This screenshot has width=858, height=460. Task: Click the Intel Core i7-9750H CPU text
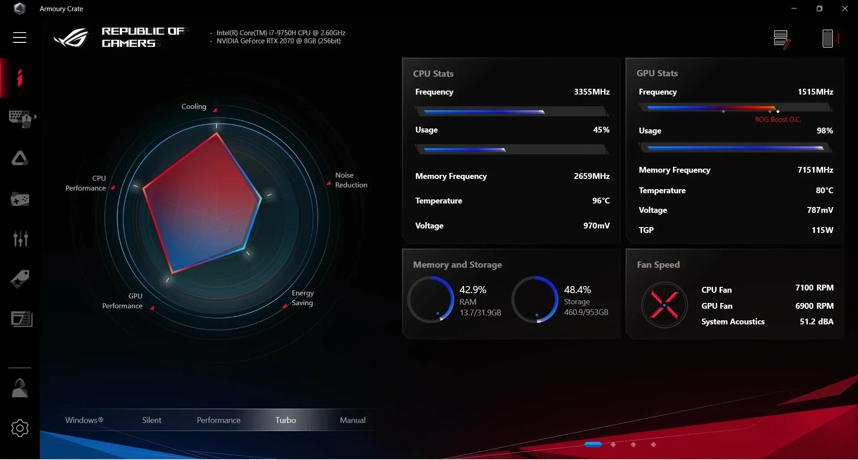[281, 33]
